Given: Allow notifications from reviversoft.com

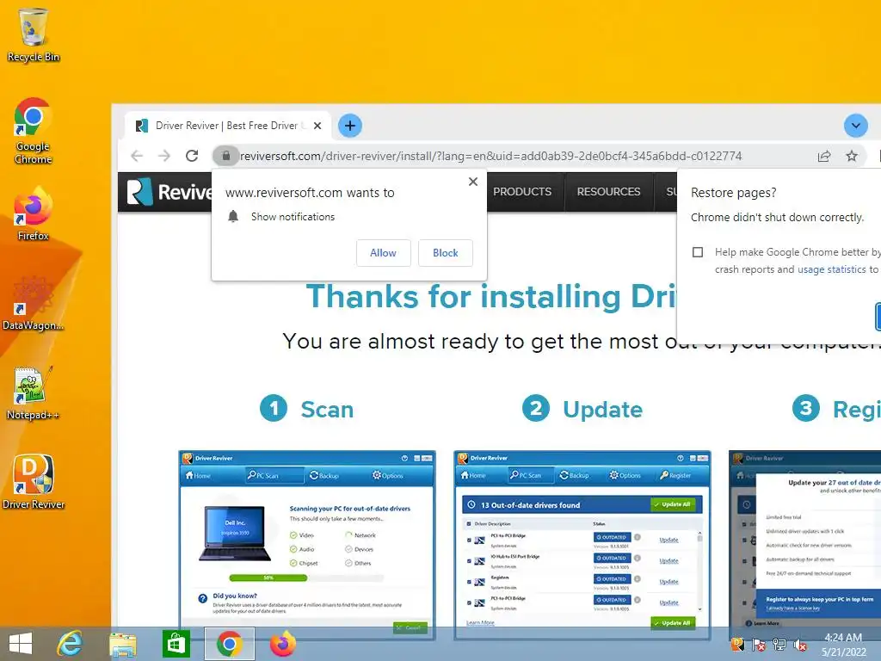Looking at the screenshot, I should coord(383,253).
